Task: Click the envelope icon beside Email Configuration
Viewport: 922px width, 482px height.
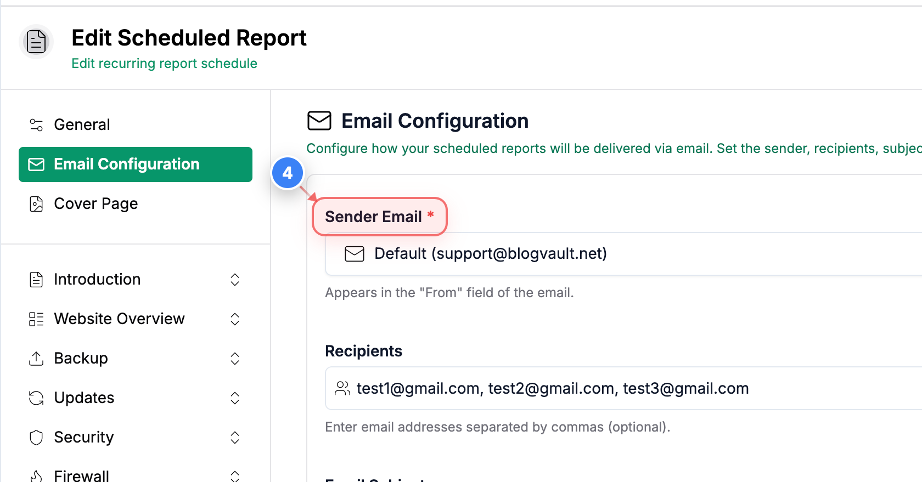Action: [x=36, y=164]
